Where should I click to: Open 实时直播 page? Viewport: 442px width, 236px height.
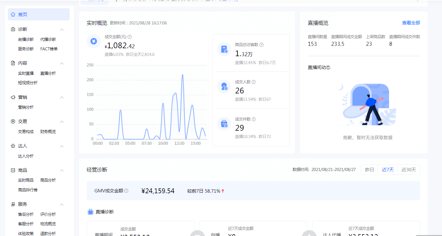tap(26, 73)
